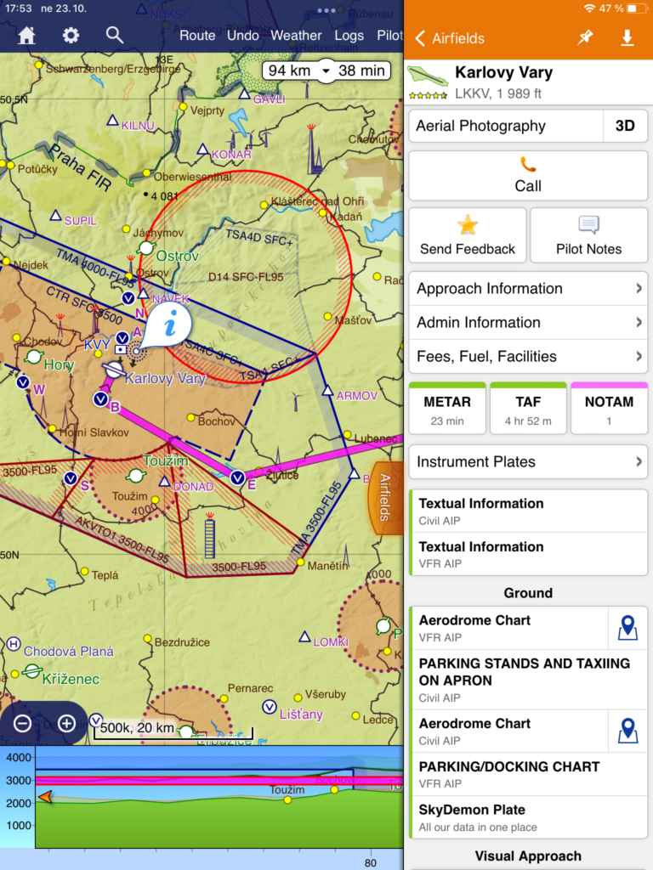653x870 pixels.
Task: Expand Fees, Fuel, Facilities section
Action: point(528,357)
